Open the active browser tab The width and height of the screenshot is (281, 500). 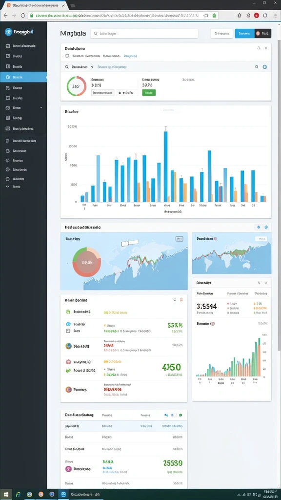35,5
